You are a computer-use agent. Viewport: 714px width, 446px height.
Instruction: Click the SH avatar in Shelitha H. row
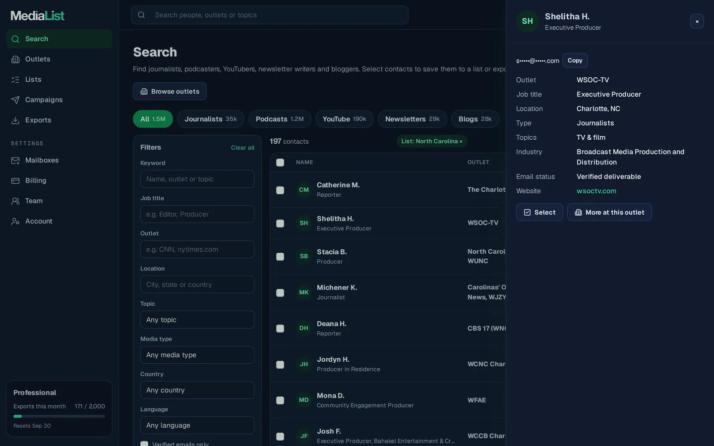click(304, 223)
